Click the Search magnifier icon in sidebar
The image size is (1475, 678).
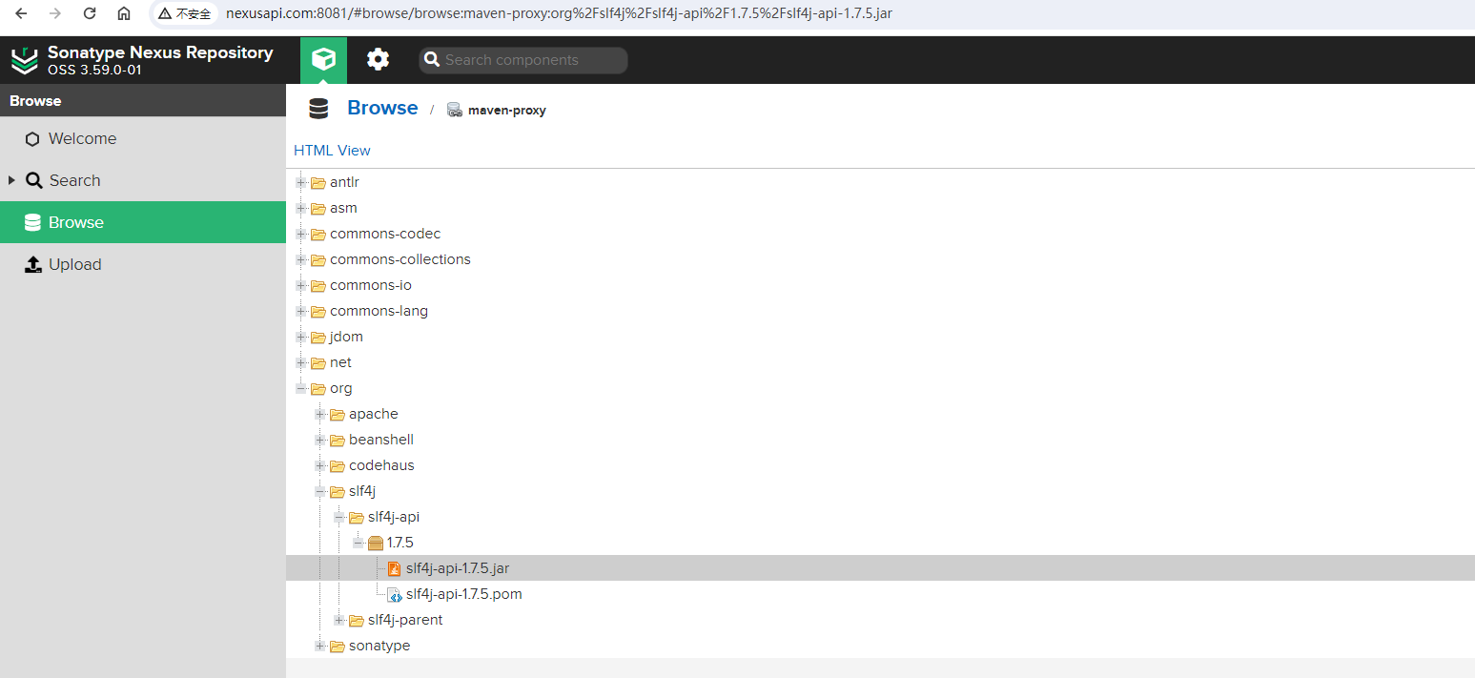(x=33, y=180)
